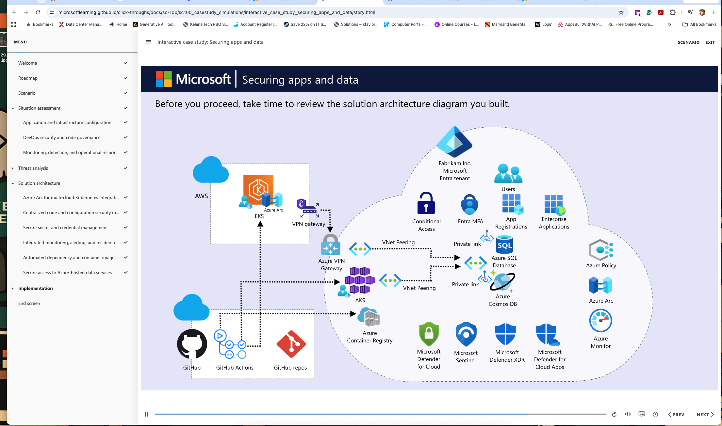The width and height of the screenshot is (722, 426).
Task: Click the AWS VPN gateway icon
Action: 308,208
